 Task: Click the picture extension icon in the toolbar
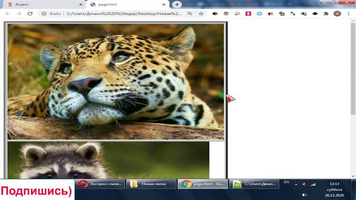(237, 14)
